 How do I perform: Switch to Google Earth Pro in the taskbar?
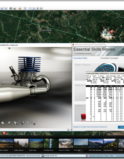tap(64, 156)
